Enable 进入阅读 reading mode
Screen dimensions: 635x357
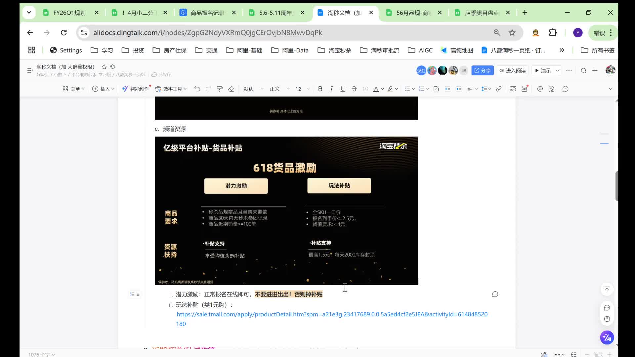[513, 70]
